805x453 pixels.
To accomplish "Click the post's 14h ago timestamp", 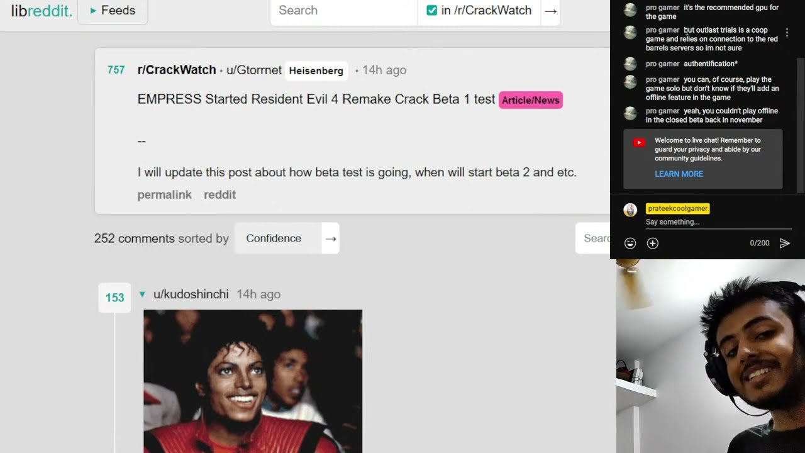I will point(384,70).
